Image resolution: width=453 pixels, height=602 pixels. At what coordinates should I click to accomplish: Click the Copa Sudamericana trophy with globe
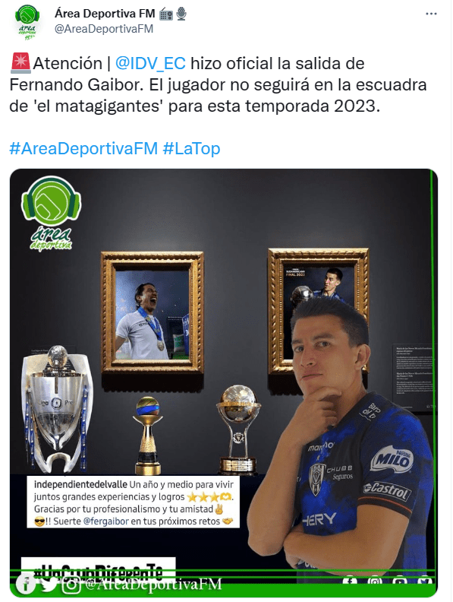[238, 429]
